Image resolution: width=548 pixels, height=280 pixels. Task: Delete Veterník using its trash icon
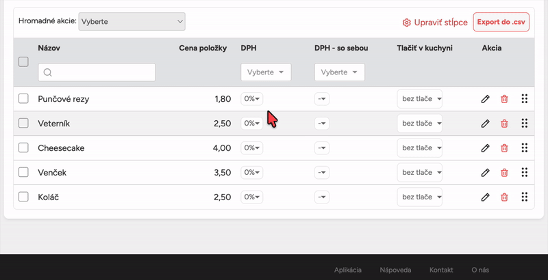coord(504,124)
